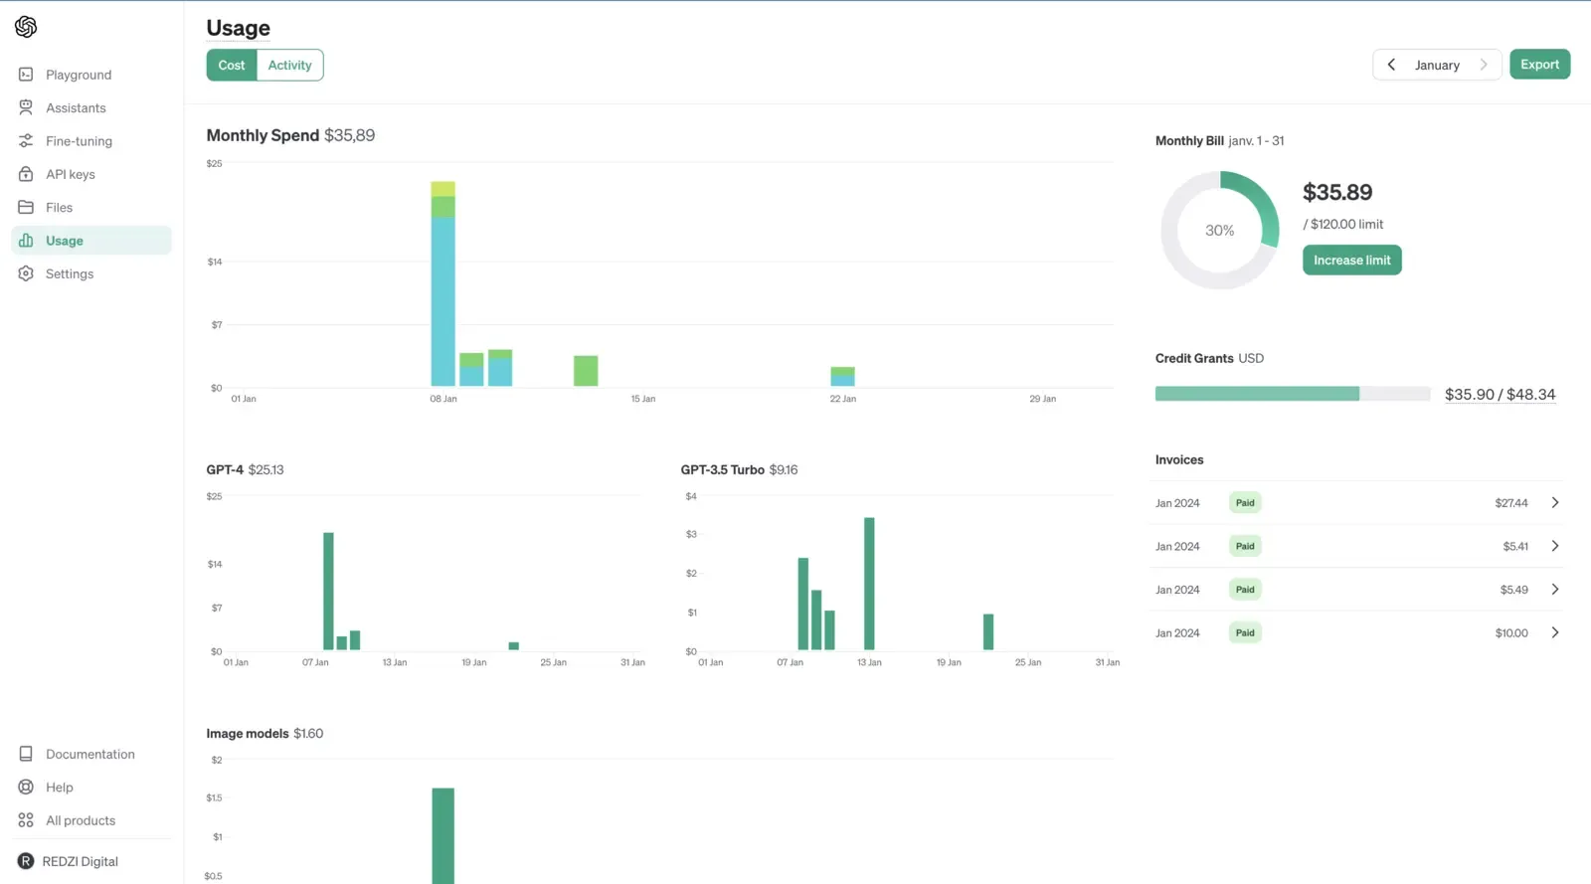This screenshot has width=1591, height=884.
Task: Go to previous month arrow
Action: (1391, 65)
